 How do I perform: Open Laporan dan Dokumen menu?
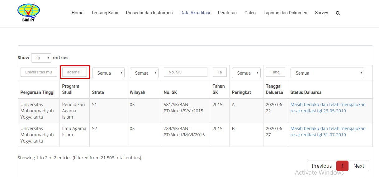point(285,13)
